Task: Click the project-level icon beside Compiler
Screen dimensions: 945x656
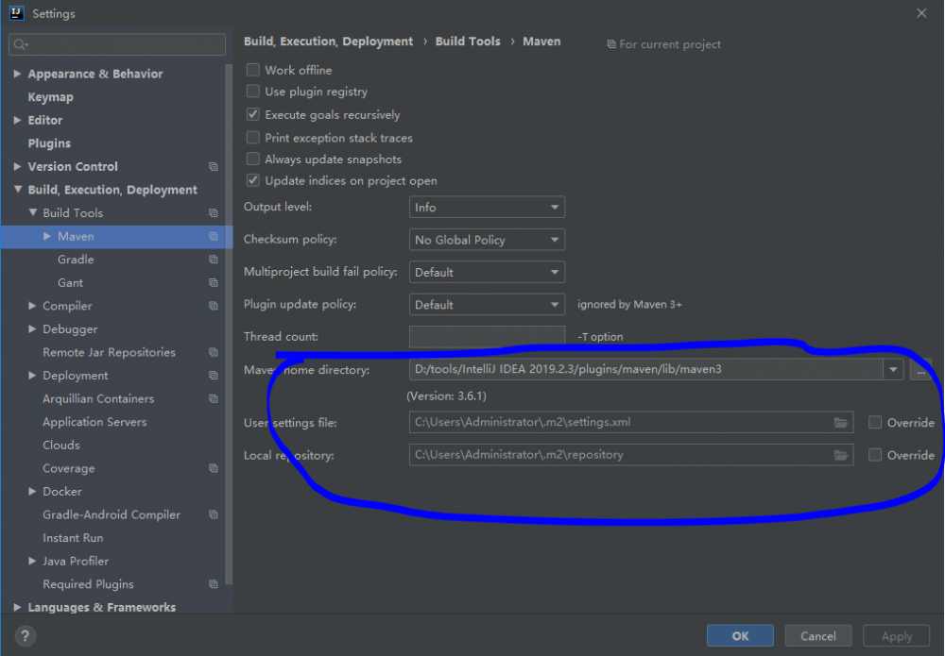Action: coord(214,306)
